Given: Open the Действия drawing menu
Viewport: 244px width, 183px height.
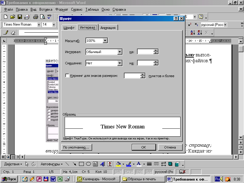Looking at the screenshot, I should point(13,164).
